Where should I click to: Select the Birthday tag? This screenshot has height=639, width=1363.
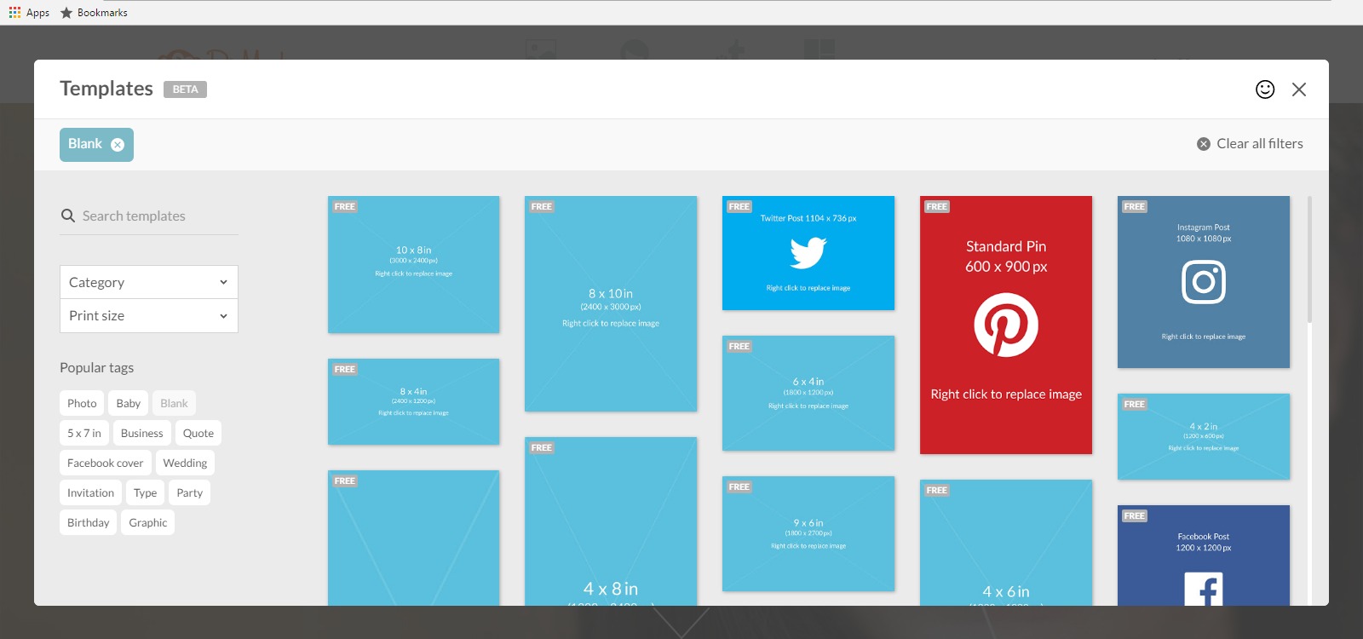[89, 522]
